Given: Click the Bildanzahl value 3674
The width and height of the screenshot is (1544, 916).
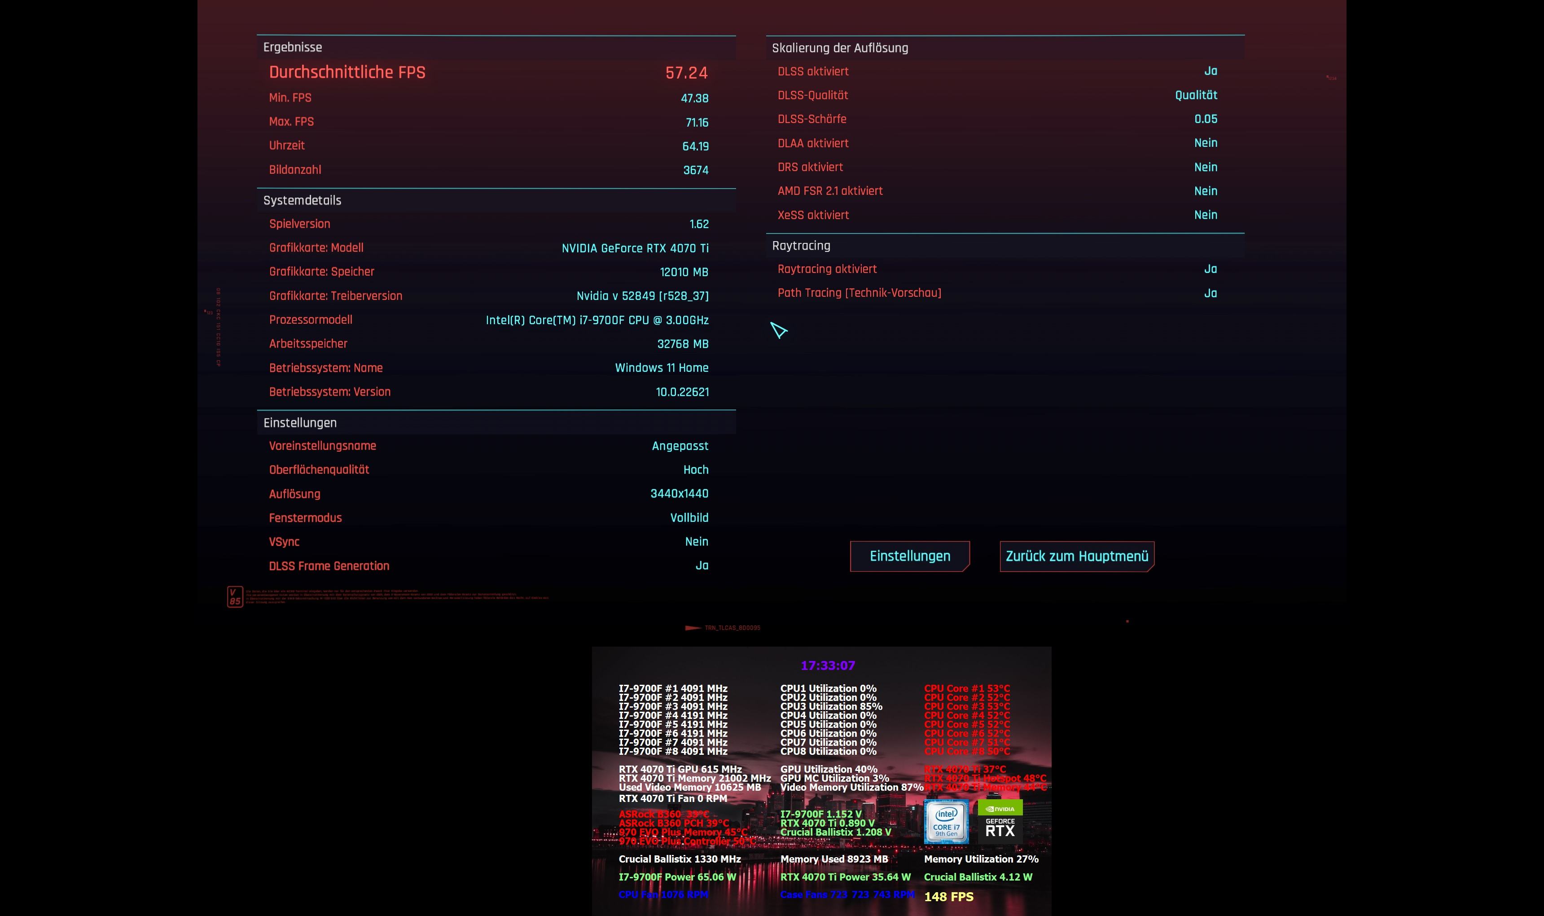Looking at the screenshot, I should pos(696,170).
